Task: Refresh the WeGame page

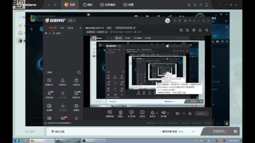Action: [x=55, y=5]
